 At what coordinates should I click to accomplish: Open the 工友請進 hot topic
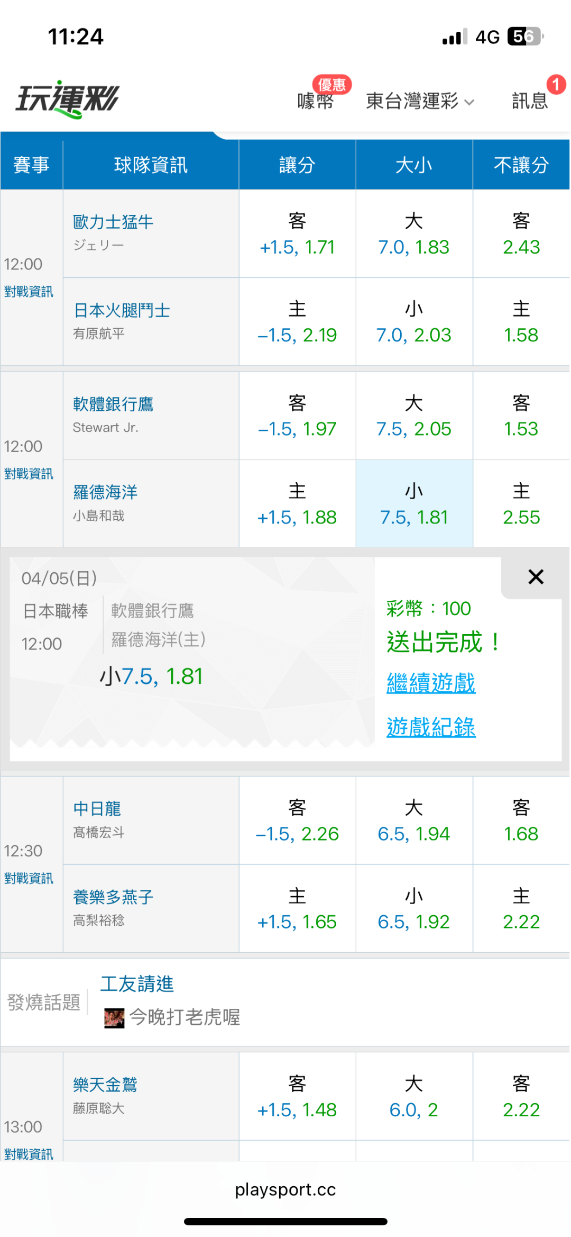pyautogui.click(x=137, y=984)
